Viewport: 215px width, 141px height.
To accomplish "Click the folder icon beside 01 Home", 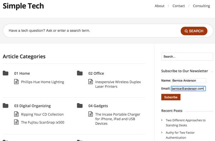I will 5,73.
